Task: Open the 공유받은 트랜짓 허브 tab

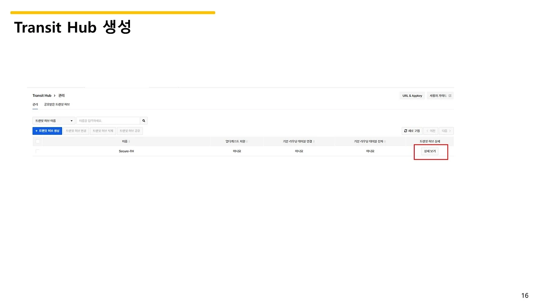Action: 57,104
